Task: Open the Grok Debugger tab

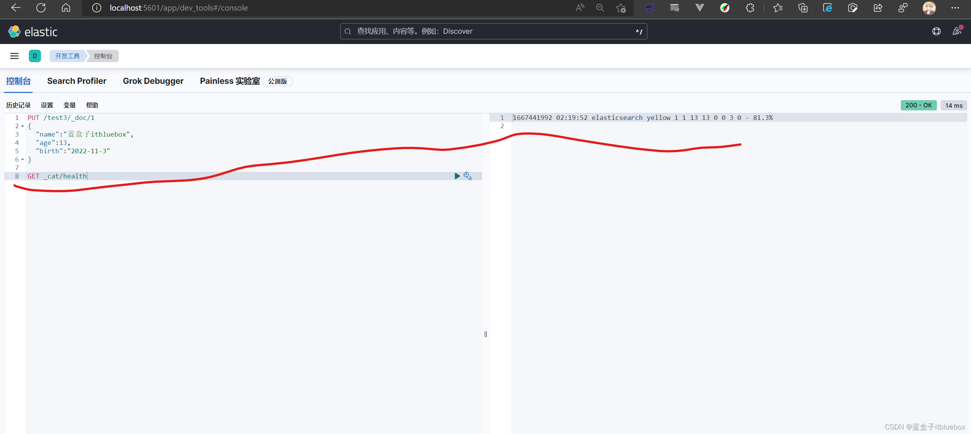Action: 153,81
